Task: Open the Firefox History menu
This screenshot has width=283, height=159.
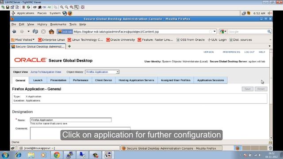Action: point(42,24)
